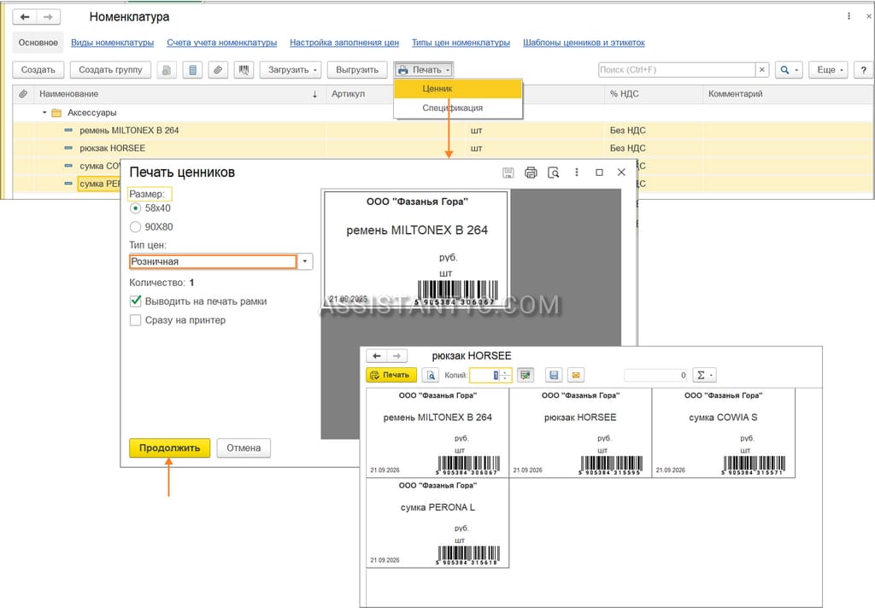Switch to the Основное tab
The height and width of the screenshot is (608, 875).
click(x=38, y=43)
